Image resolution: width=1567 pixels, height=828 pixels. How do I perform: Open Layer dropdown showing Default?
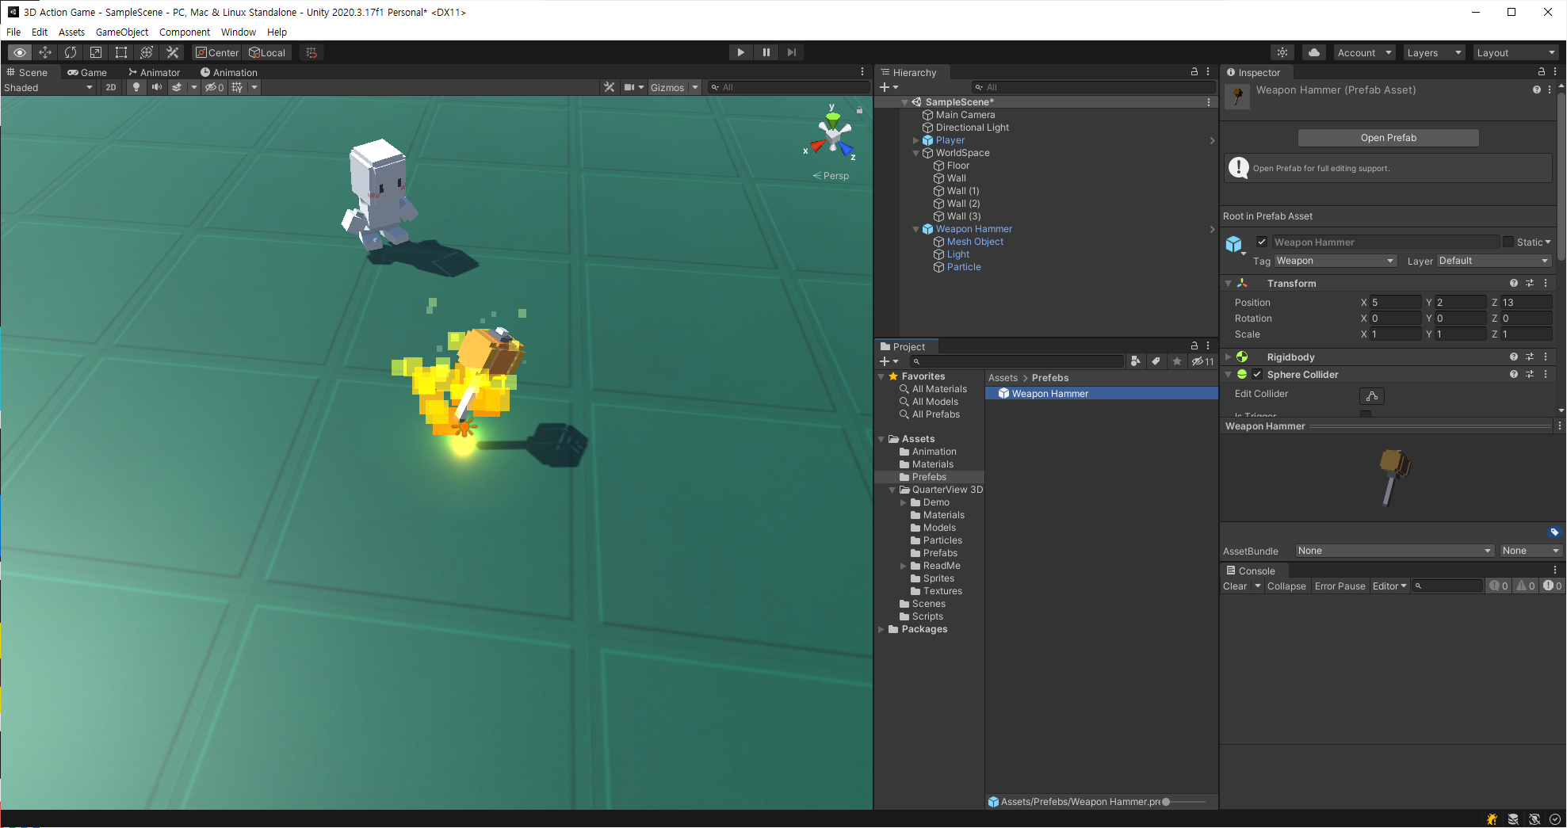[1494, 261]
